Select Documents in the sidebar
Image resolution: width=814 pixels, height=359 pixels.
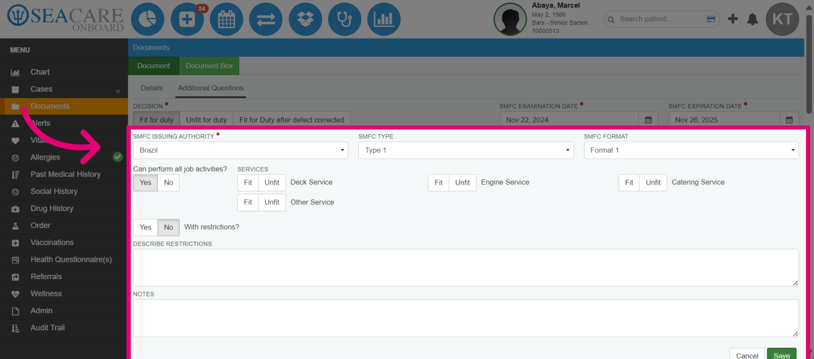[64, 106]
